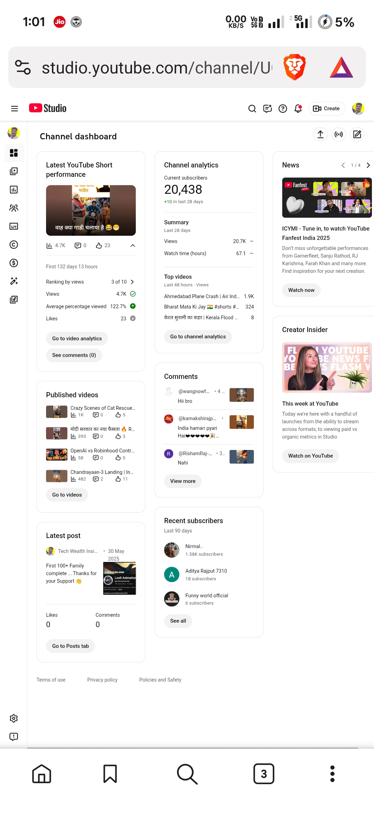Open the Community icon in the sidebar
The width and height of the screenshot is (374, 832).
[x=14, y=208]
